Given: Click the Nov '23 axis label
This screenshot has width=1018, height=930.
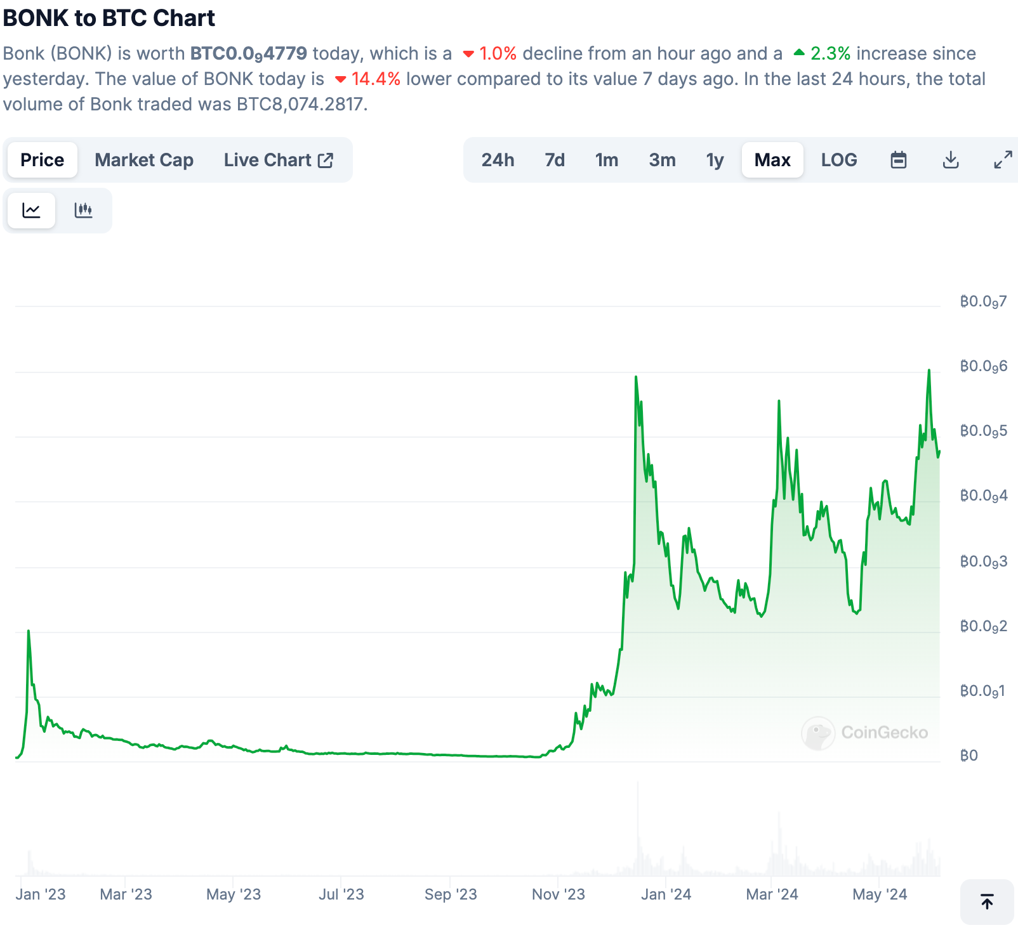Looking at the screenshot, I should (559, 894).
